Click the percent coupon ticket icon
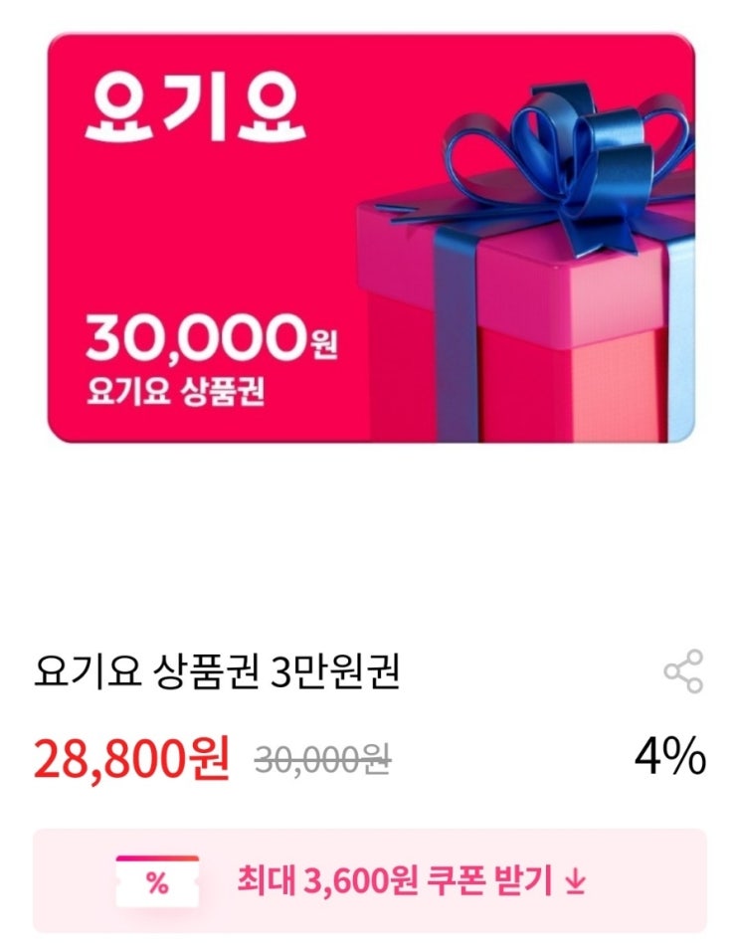The image size is (739, 951). pos(157,881)
